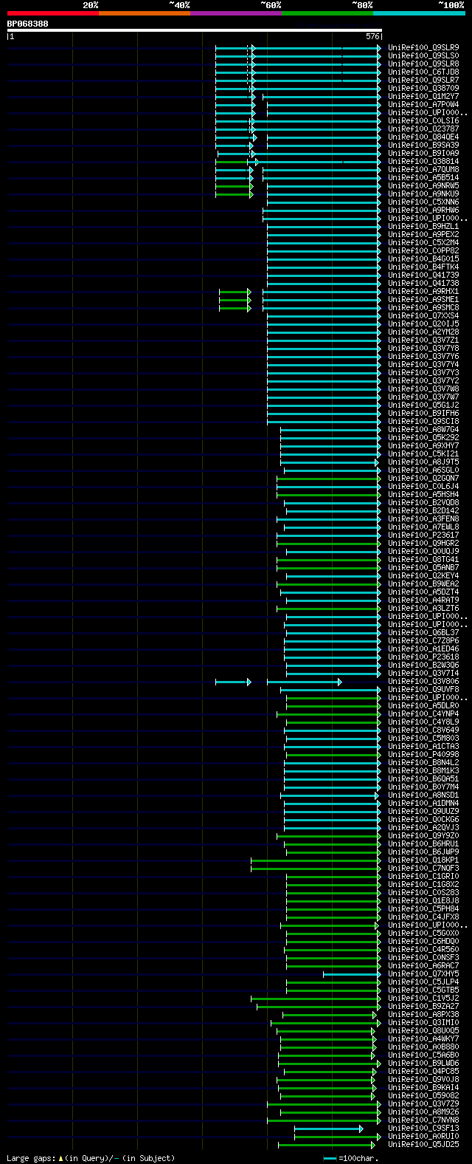This screenshot has height=1164, width=472.
Task: Click the red 20% identity legend segment
Action: 52,13
